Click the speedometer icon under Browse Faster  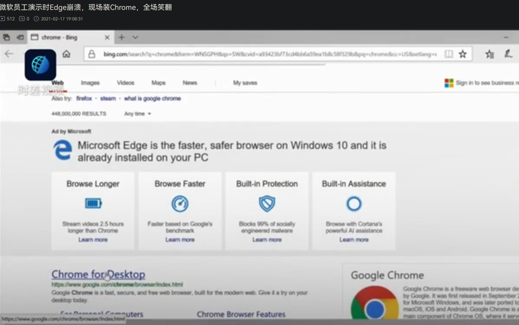click(x=180, y=203)
